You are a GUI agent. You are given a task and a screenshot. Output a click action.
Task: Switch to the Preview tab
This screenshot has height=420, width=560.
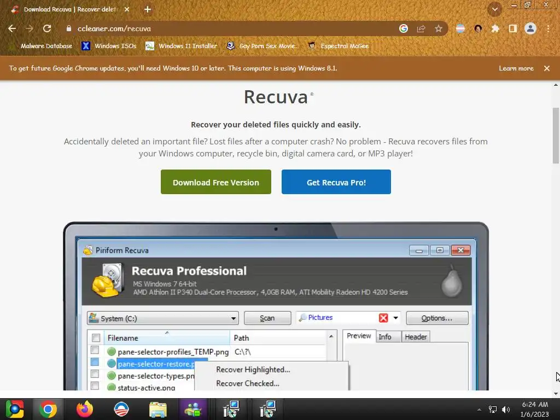[x=359, y=336]
